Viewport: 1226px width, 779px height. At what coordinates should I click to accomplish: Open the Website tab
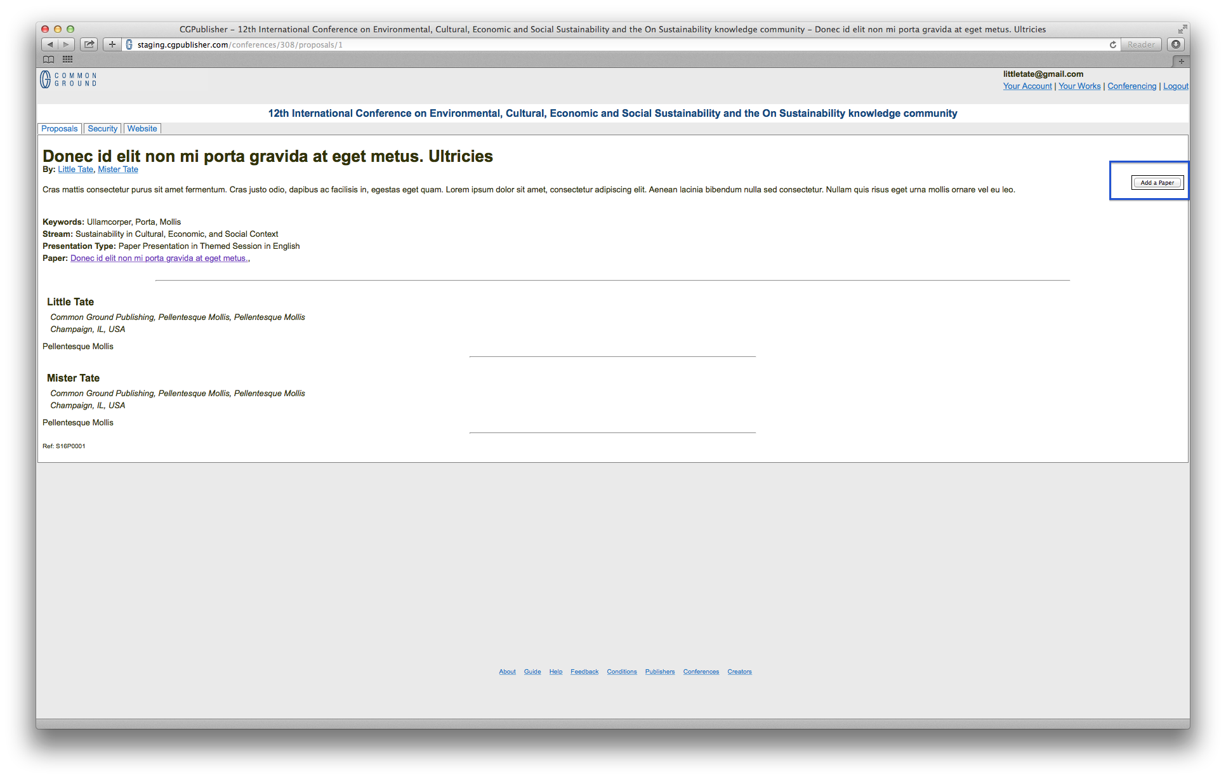[x=142, y=128]
